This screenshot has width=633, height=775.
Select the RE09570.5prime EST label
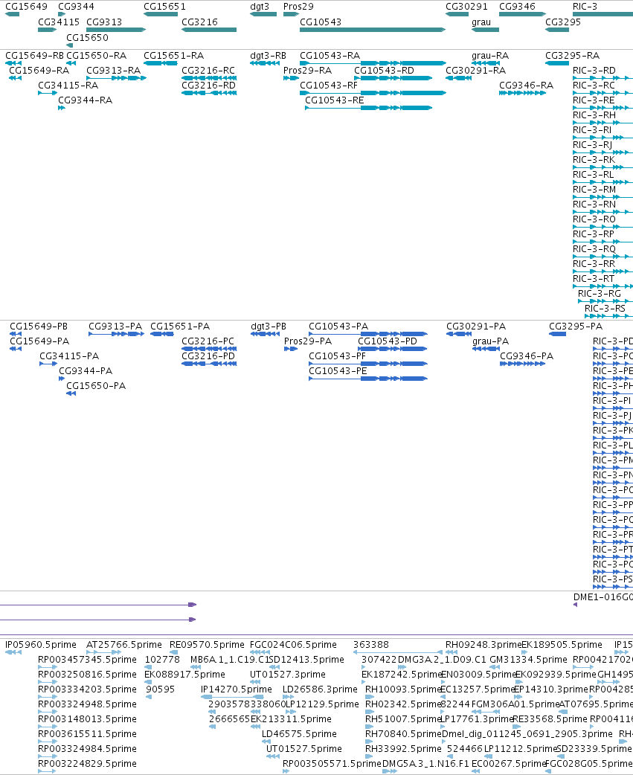207,645
